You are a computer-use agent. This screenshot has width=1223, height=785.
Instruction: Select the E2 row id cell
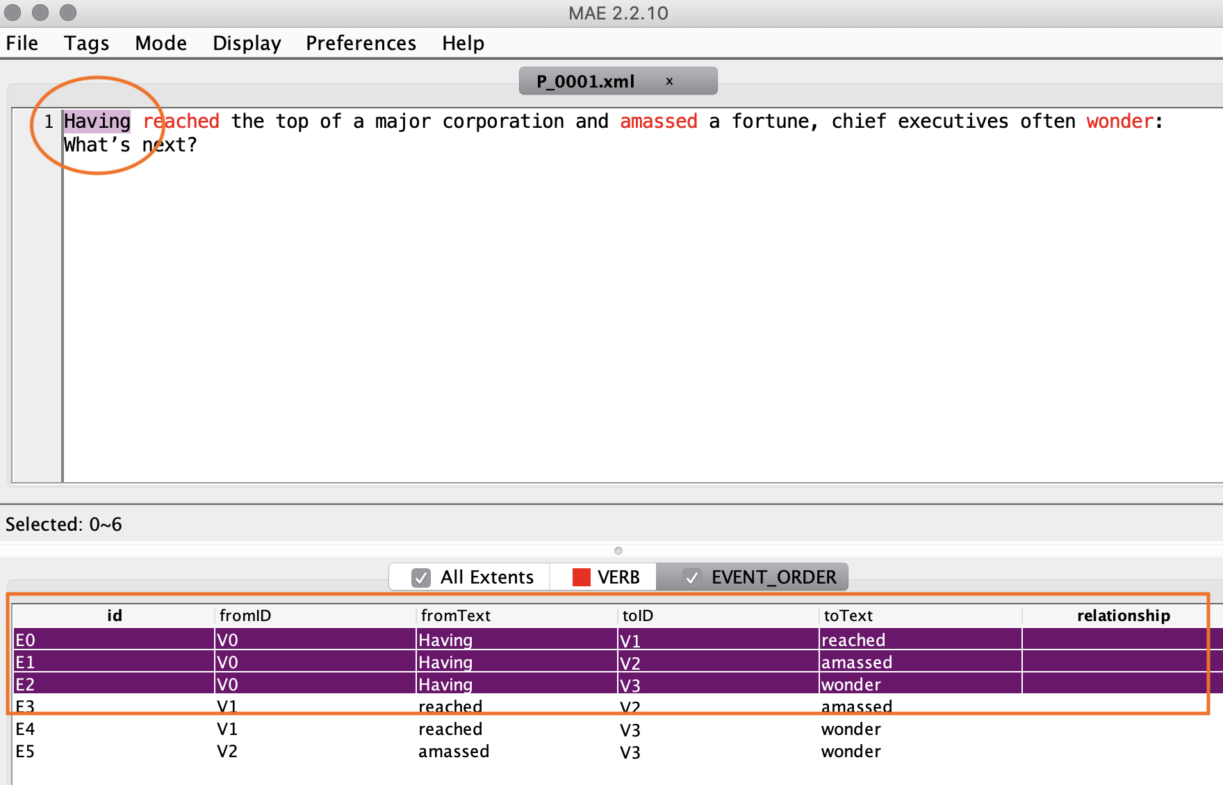coord(115,684)
